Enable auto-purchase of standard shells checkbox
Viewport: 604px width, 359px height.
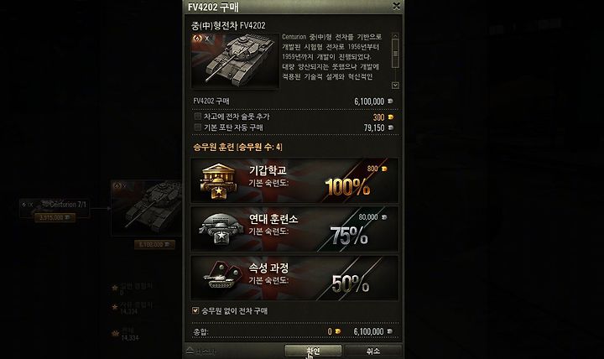point(198,127)
